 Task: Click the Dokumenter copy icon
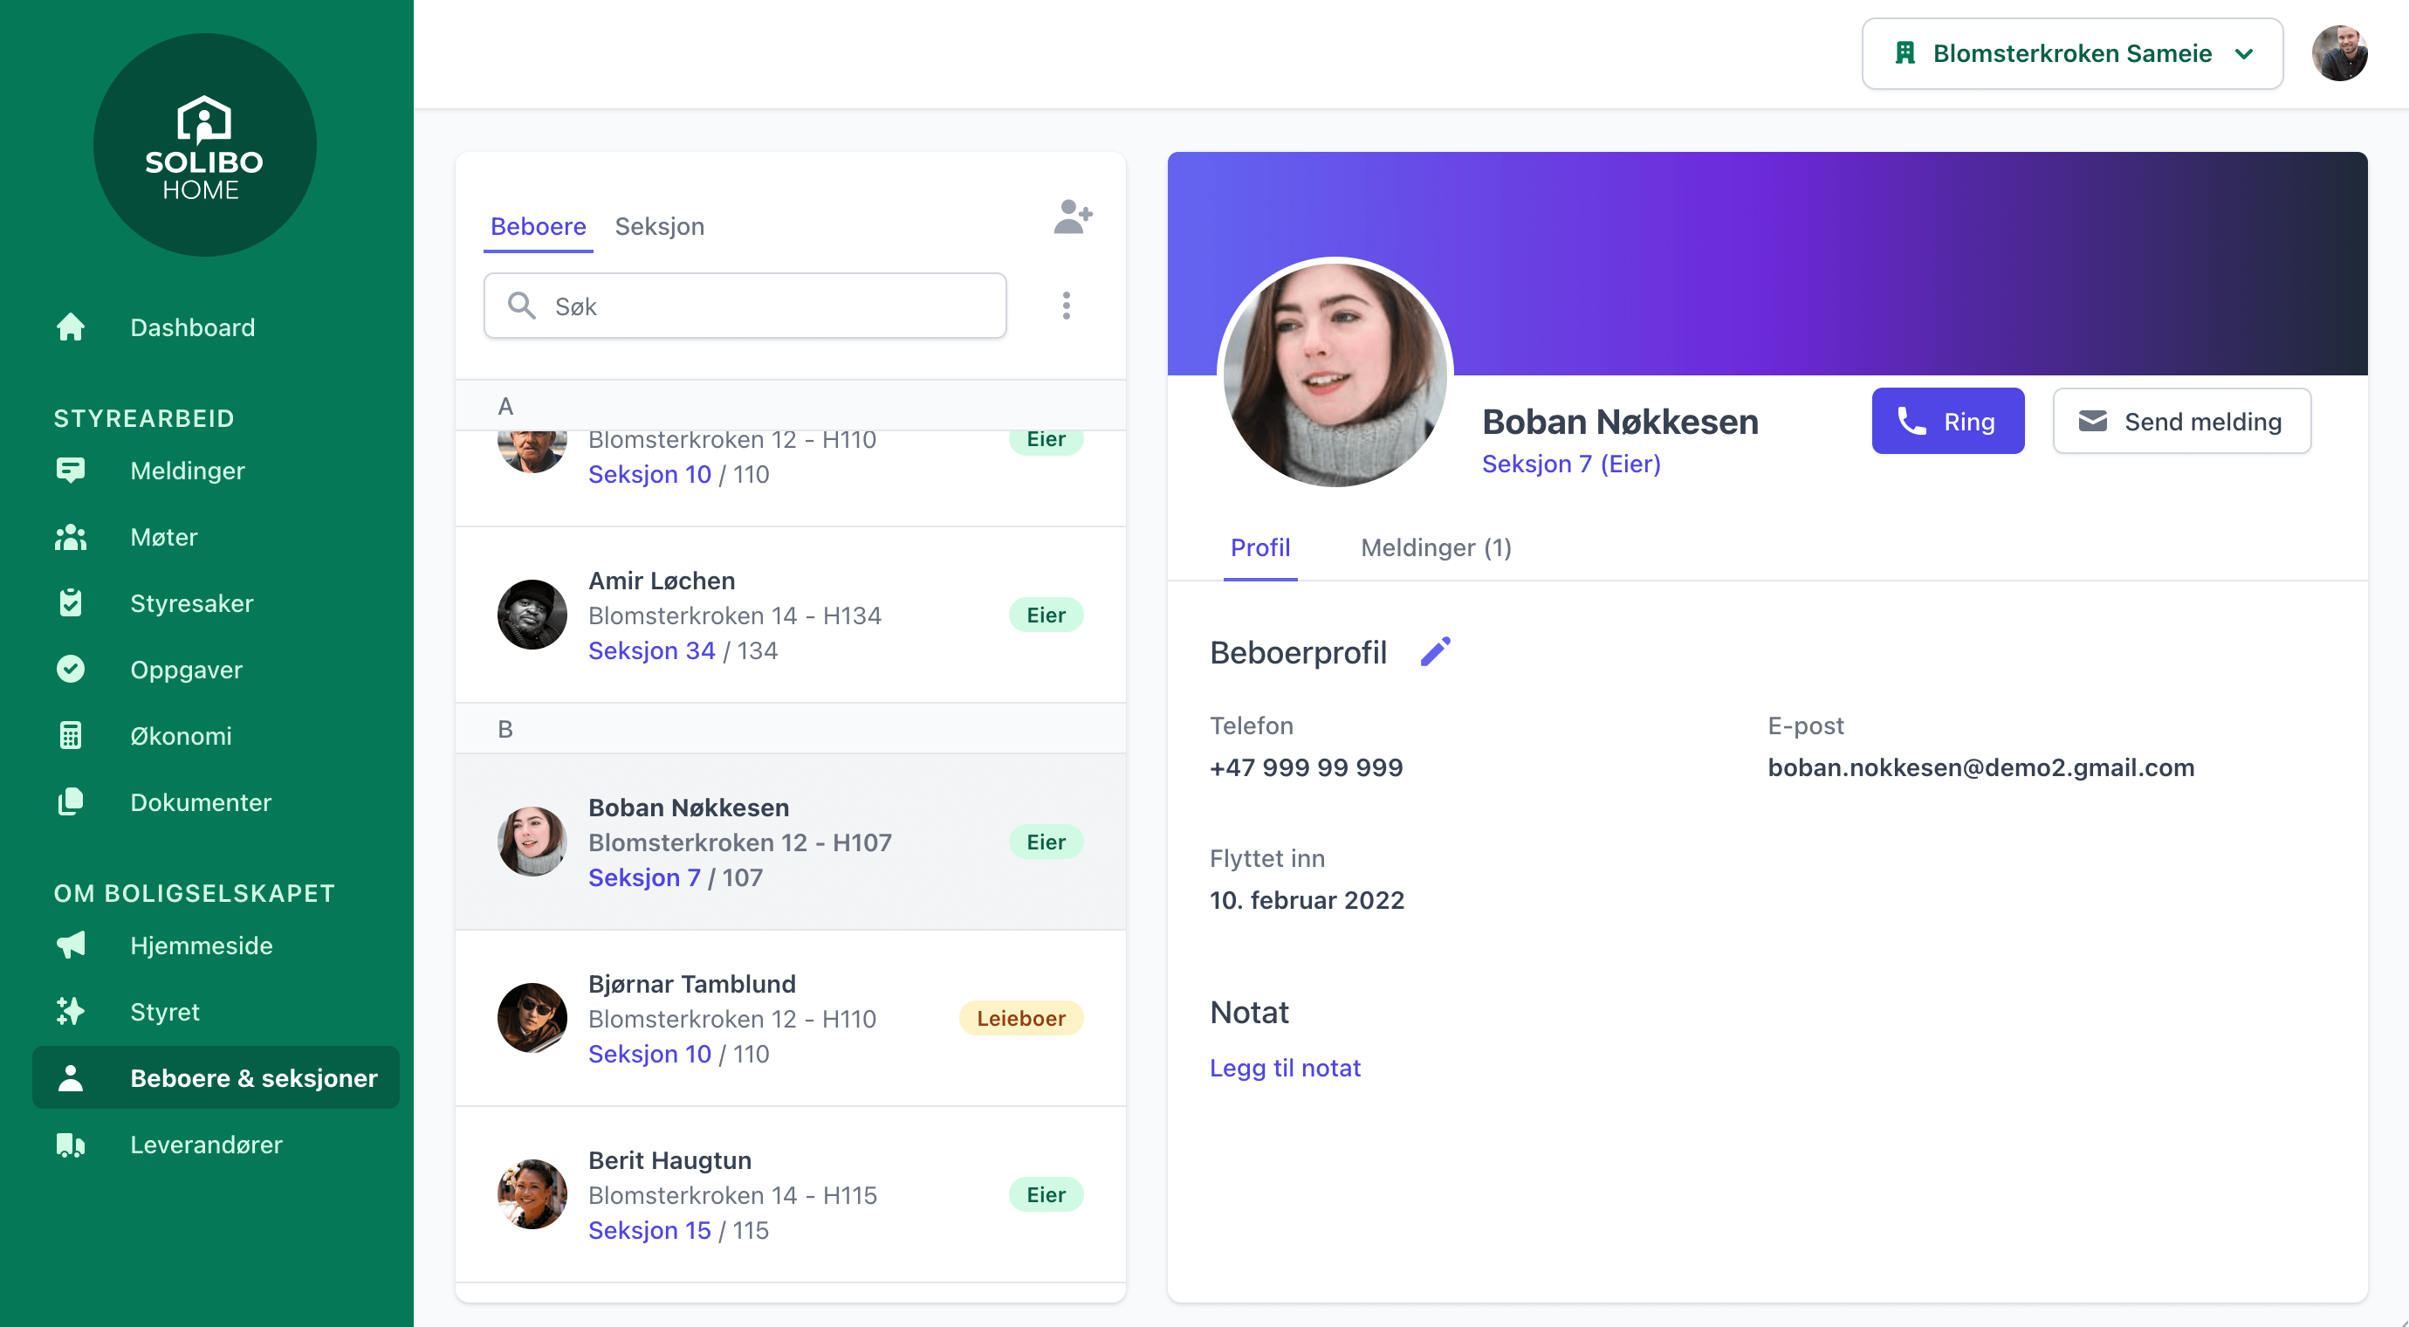click(x=70, y=802)
